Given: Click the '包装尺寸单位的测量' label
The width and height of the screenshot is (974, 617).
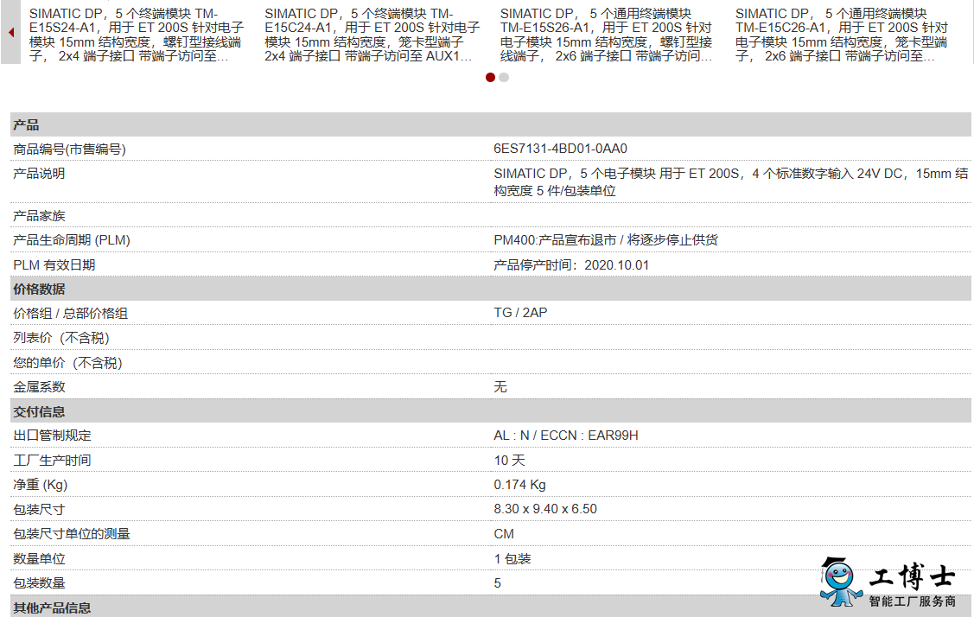Looking at the screenshot, I should coord(72,534).
